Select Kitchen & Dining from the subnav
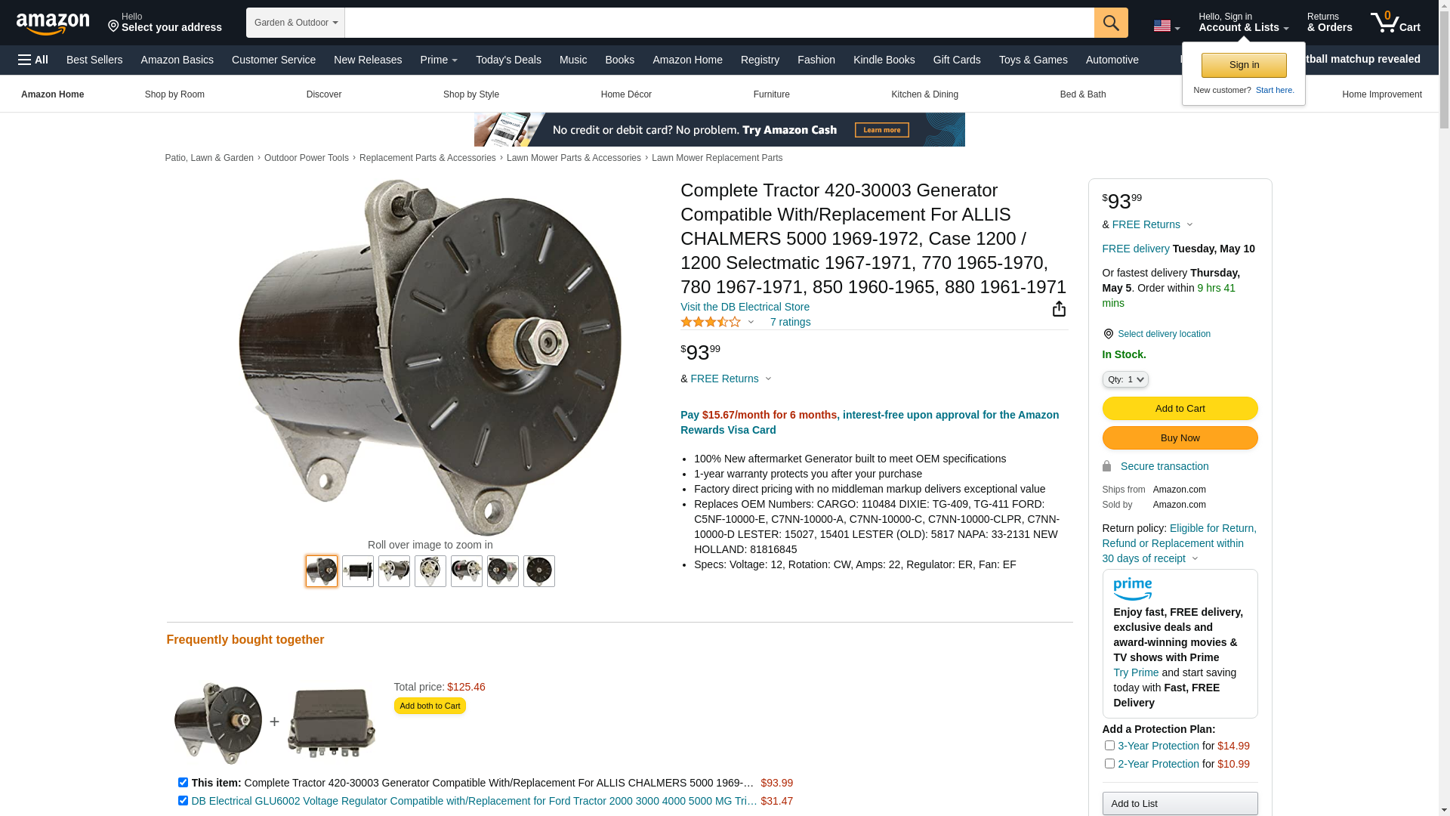Screen dimensions: 1450x816 point(924,94)
